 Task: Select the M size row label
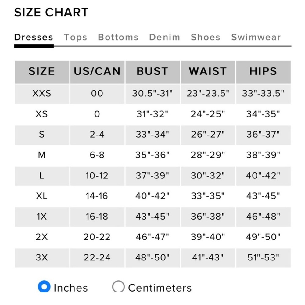click(x=41, y=155)
